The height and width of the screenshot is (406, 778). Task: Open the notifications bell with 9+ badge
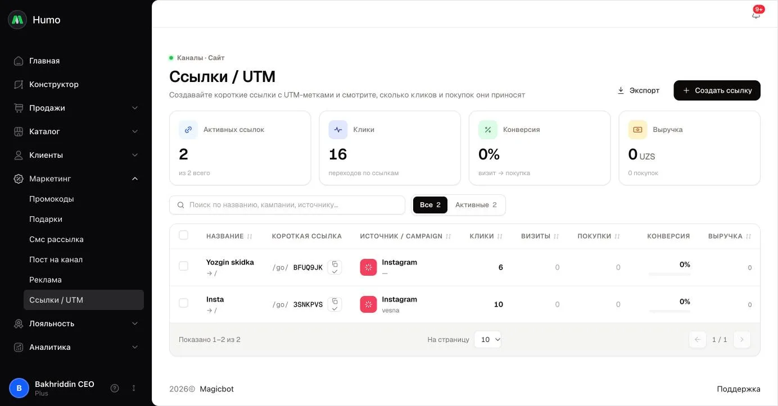[756, 14]
